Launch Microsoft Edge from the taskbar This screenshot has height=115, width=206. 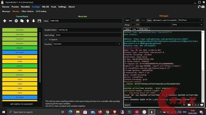(70, 112)
